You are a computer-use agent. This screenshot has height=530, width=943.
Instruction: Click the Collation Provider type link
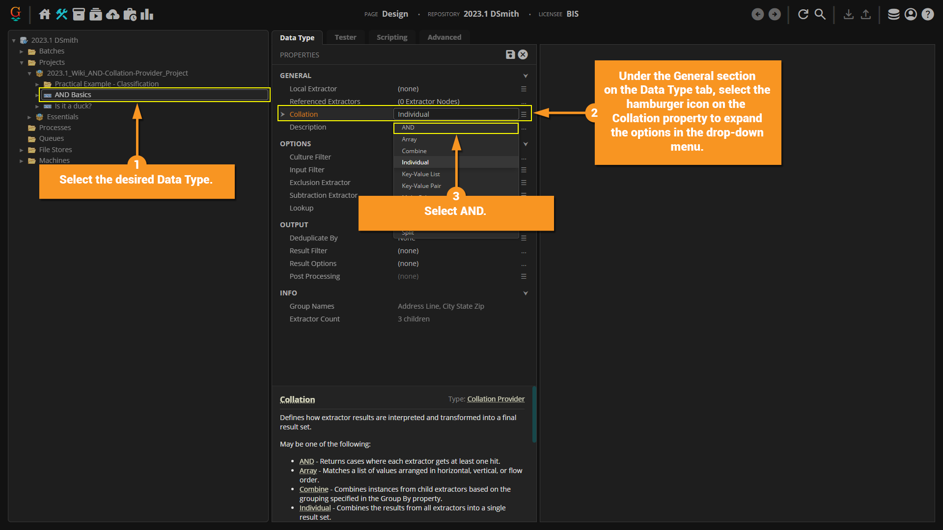click(x=496, y=399)
